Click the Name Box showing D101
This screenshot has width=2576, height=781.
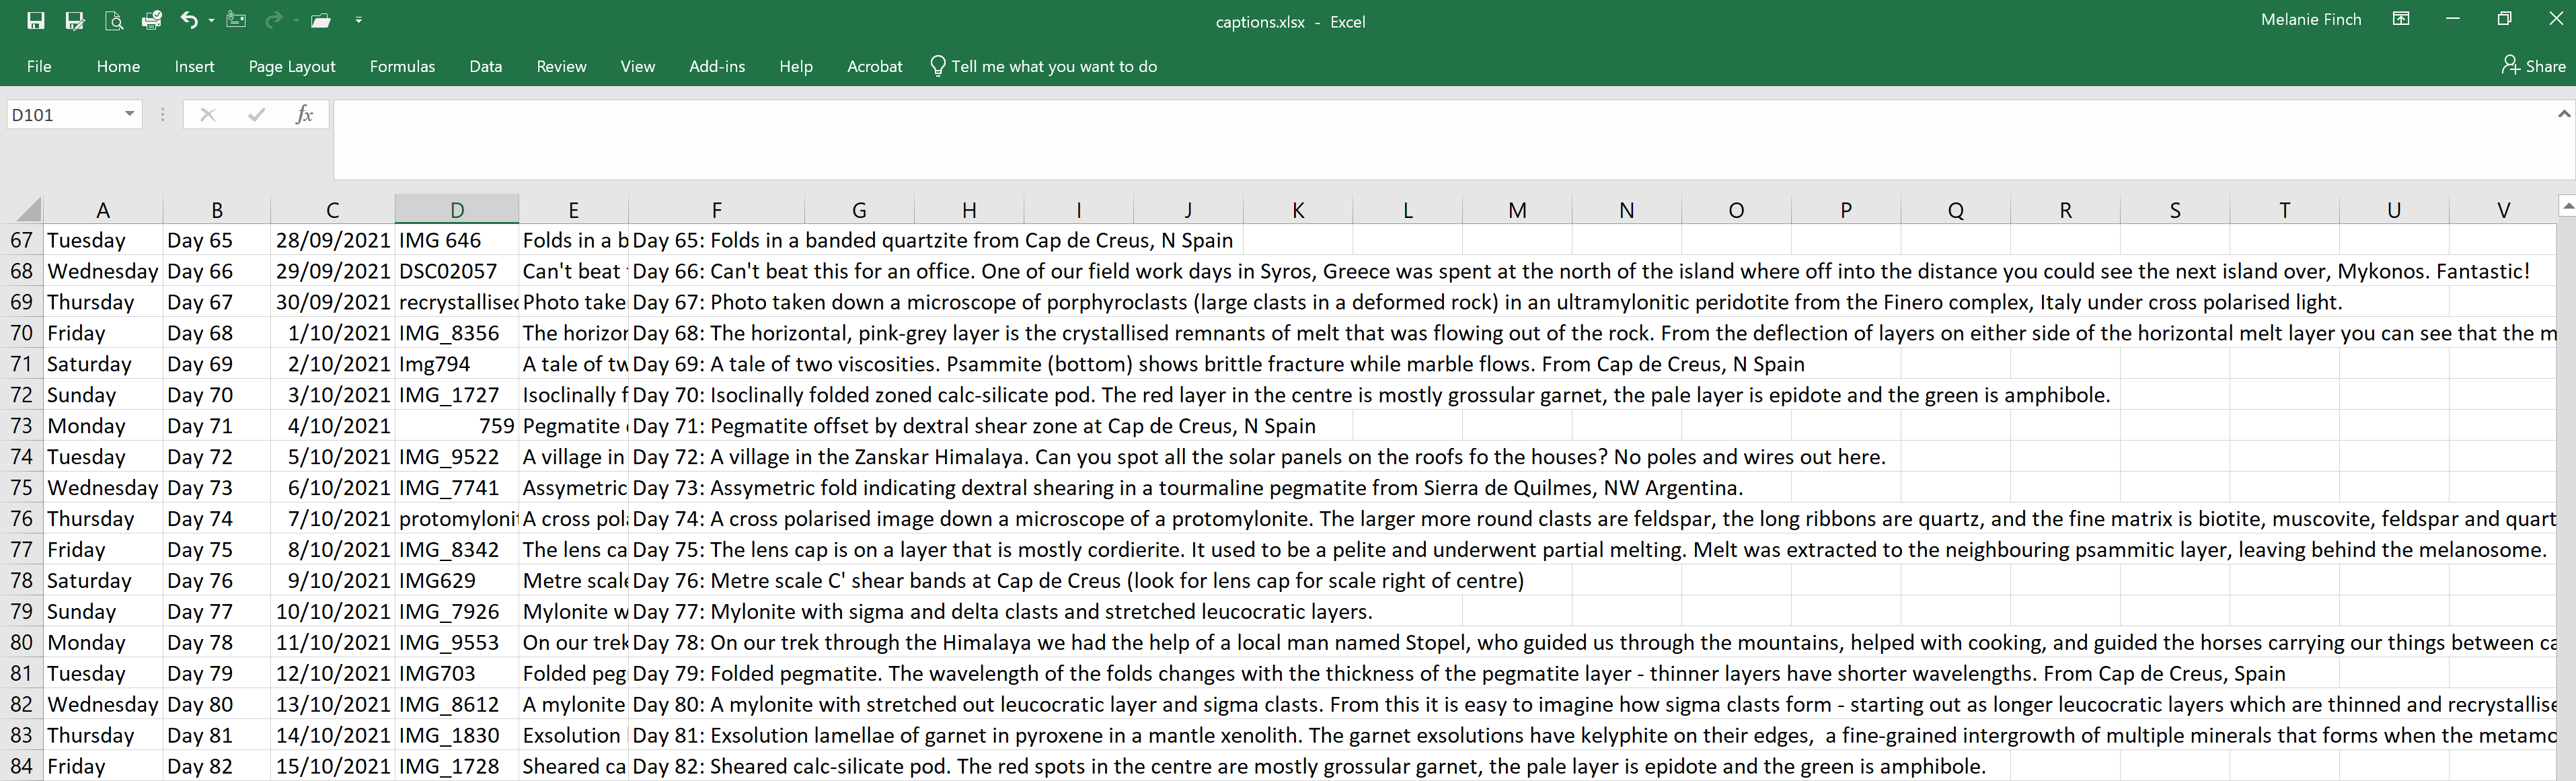65,114
